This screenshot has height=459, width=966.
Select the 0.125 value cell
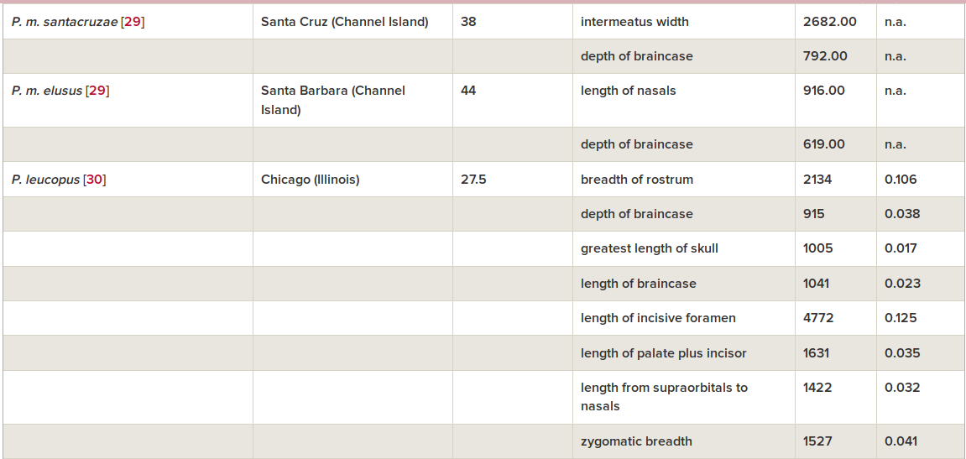click(x=921, y=318)
